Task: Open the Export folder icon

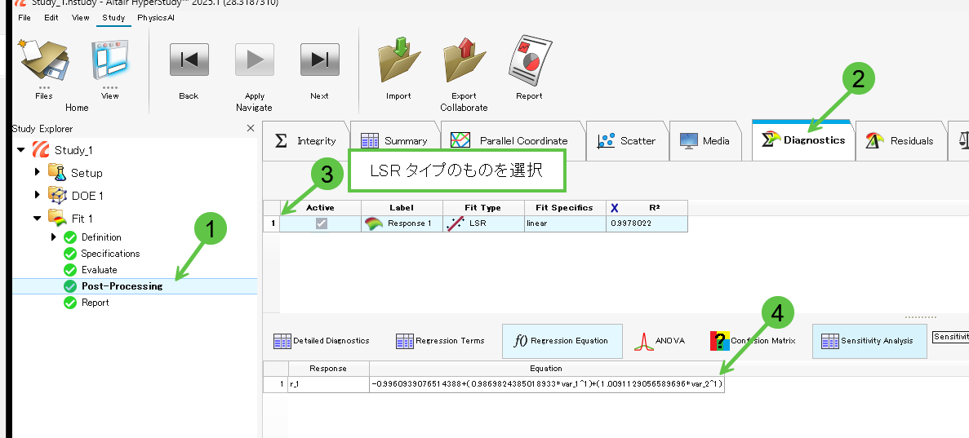Action: point(464,60)
